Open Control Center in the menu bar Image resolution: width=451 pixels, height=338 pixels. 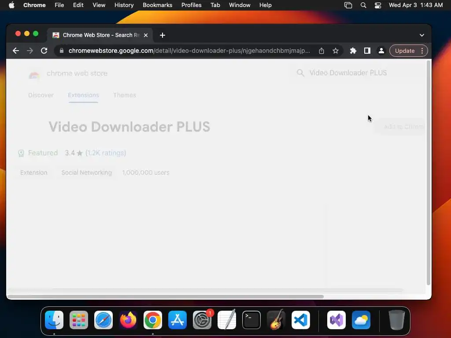click(377, 5)
